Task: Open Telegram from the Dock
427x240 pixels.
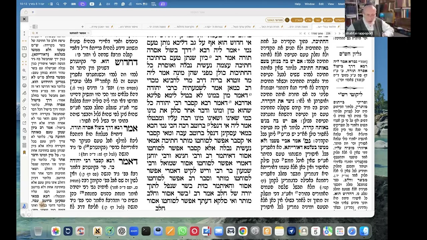Action: pos(291,231)
